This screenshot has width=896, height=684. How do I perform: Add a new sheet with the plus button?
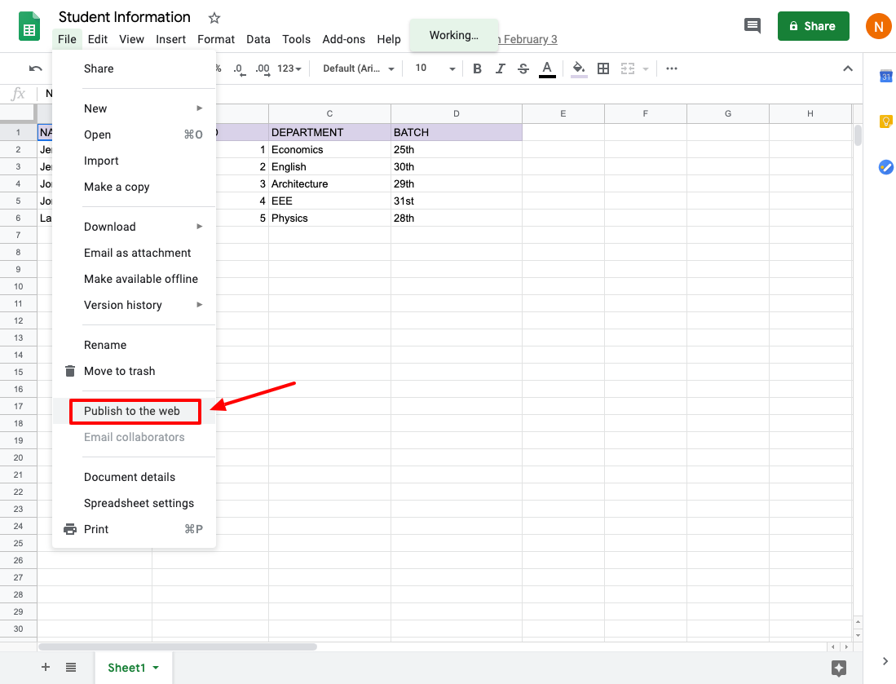pos(45,667)
